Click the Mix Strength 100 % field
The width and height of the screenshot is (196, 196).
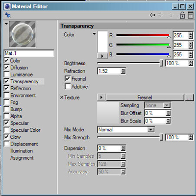tap(177, 137)
